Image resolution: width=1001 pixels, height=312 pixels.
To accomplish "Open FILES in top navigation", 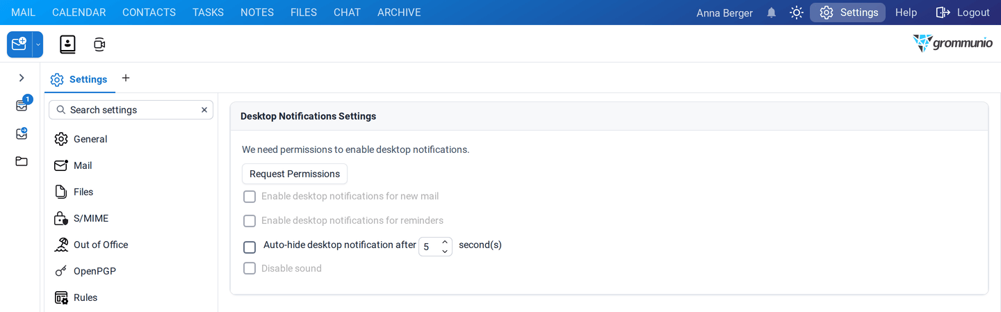I will (x=304, y=13).
